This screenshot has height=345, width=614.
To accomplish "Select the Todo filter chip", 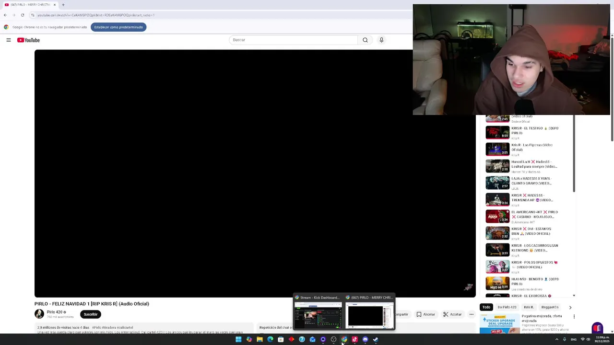I will tap(486, 307).
